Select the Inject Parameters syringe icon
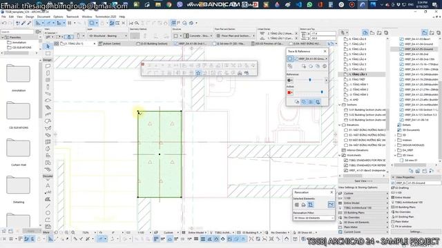Image resolution: width=442 pixels, height=248 pixels. coord(29,23)
